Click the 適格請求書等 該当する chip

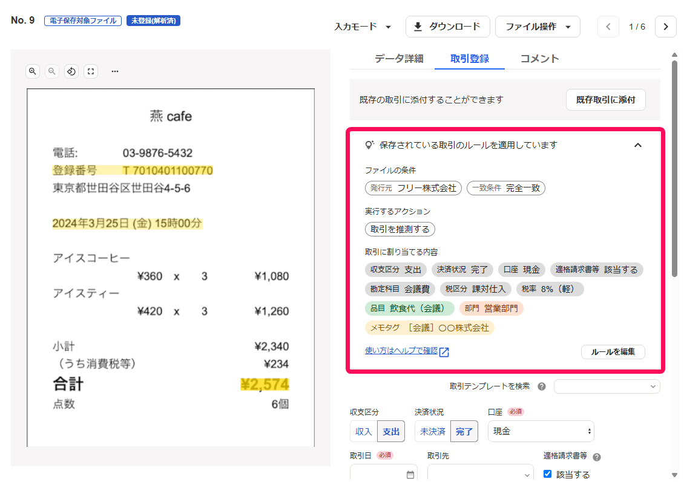click(596, 270)
